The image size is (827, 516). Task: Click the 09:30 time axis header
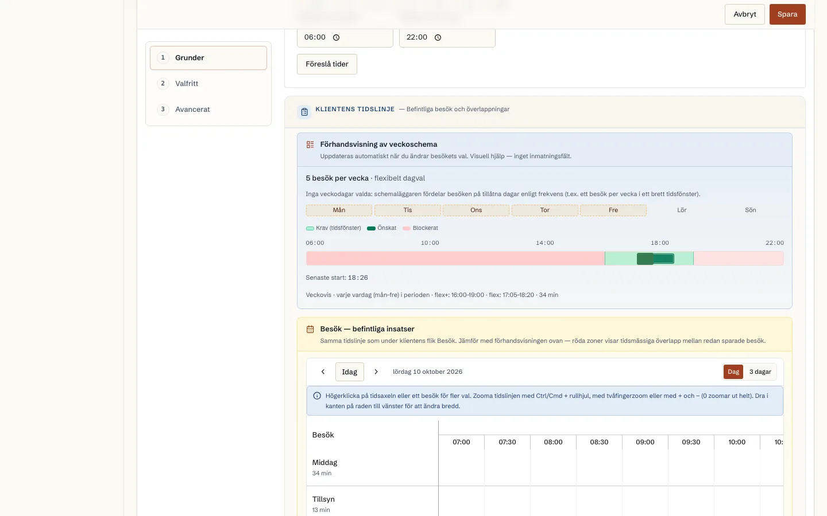coord(691,442)
